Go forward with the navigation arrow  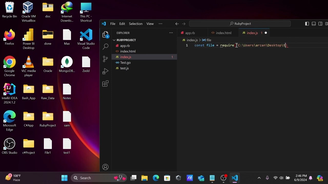coord(184,24)
